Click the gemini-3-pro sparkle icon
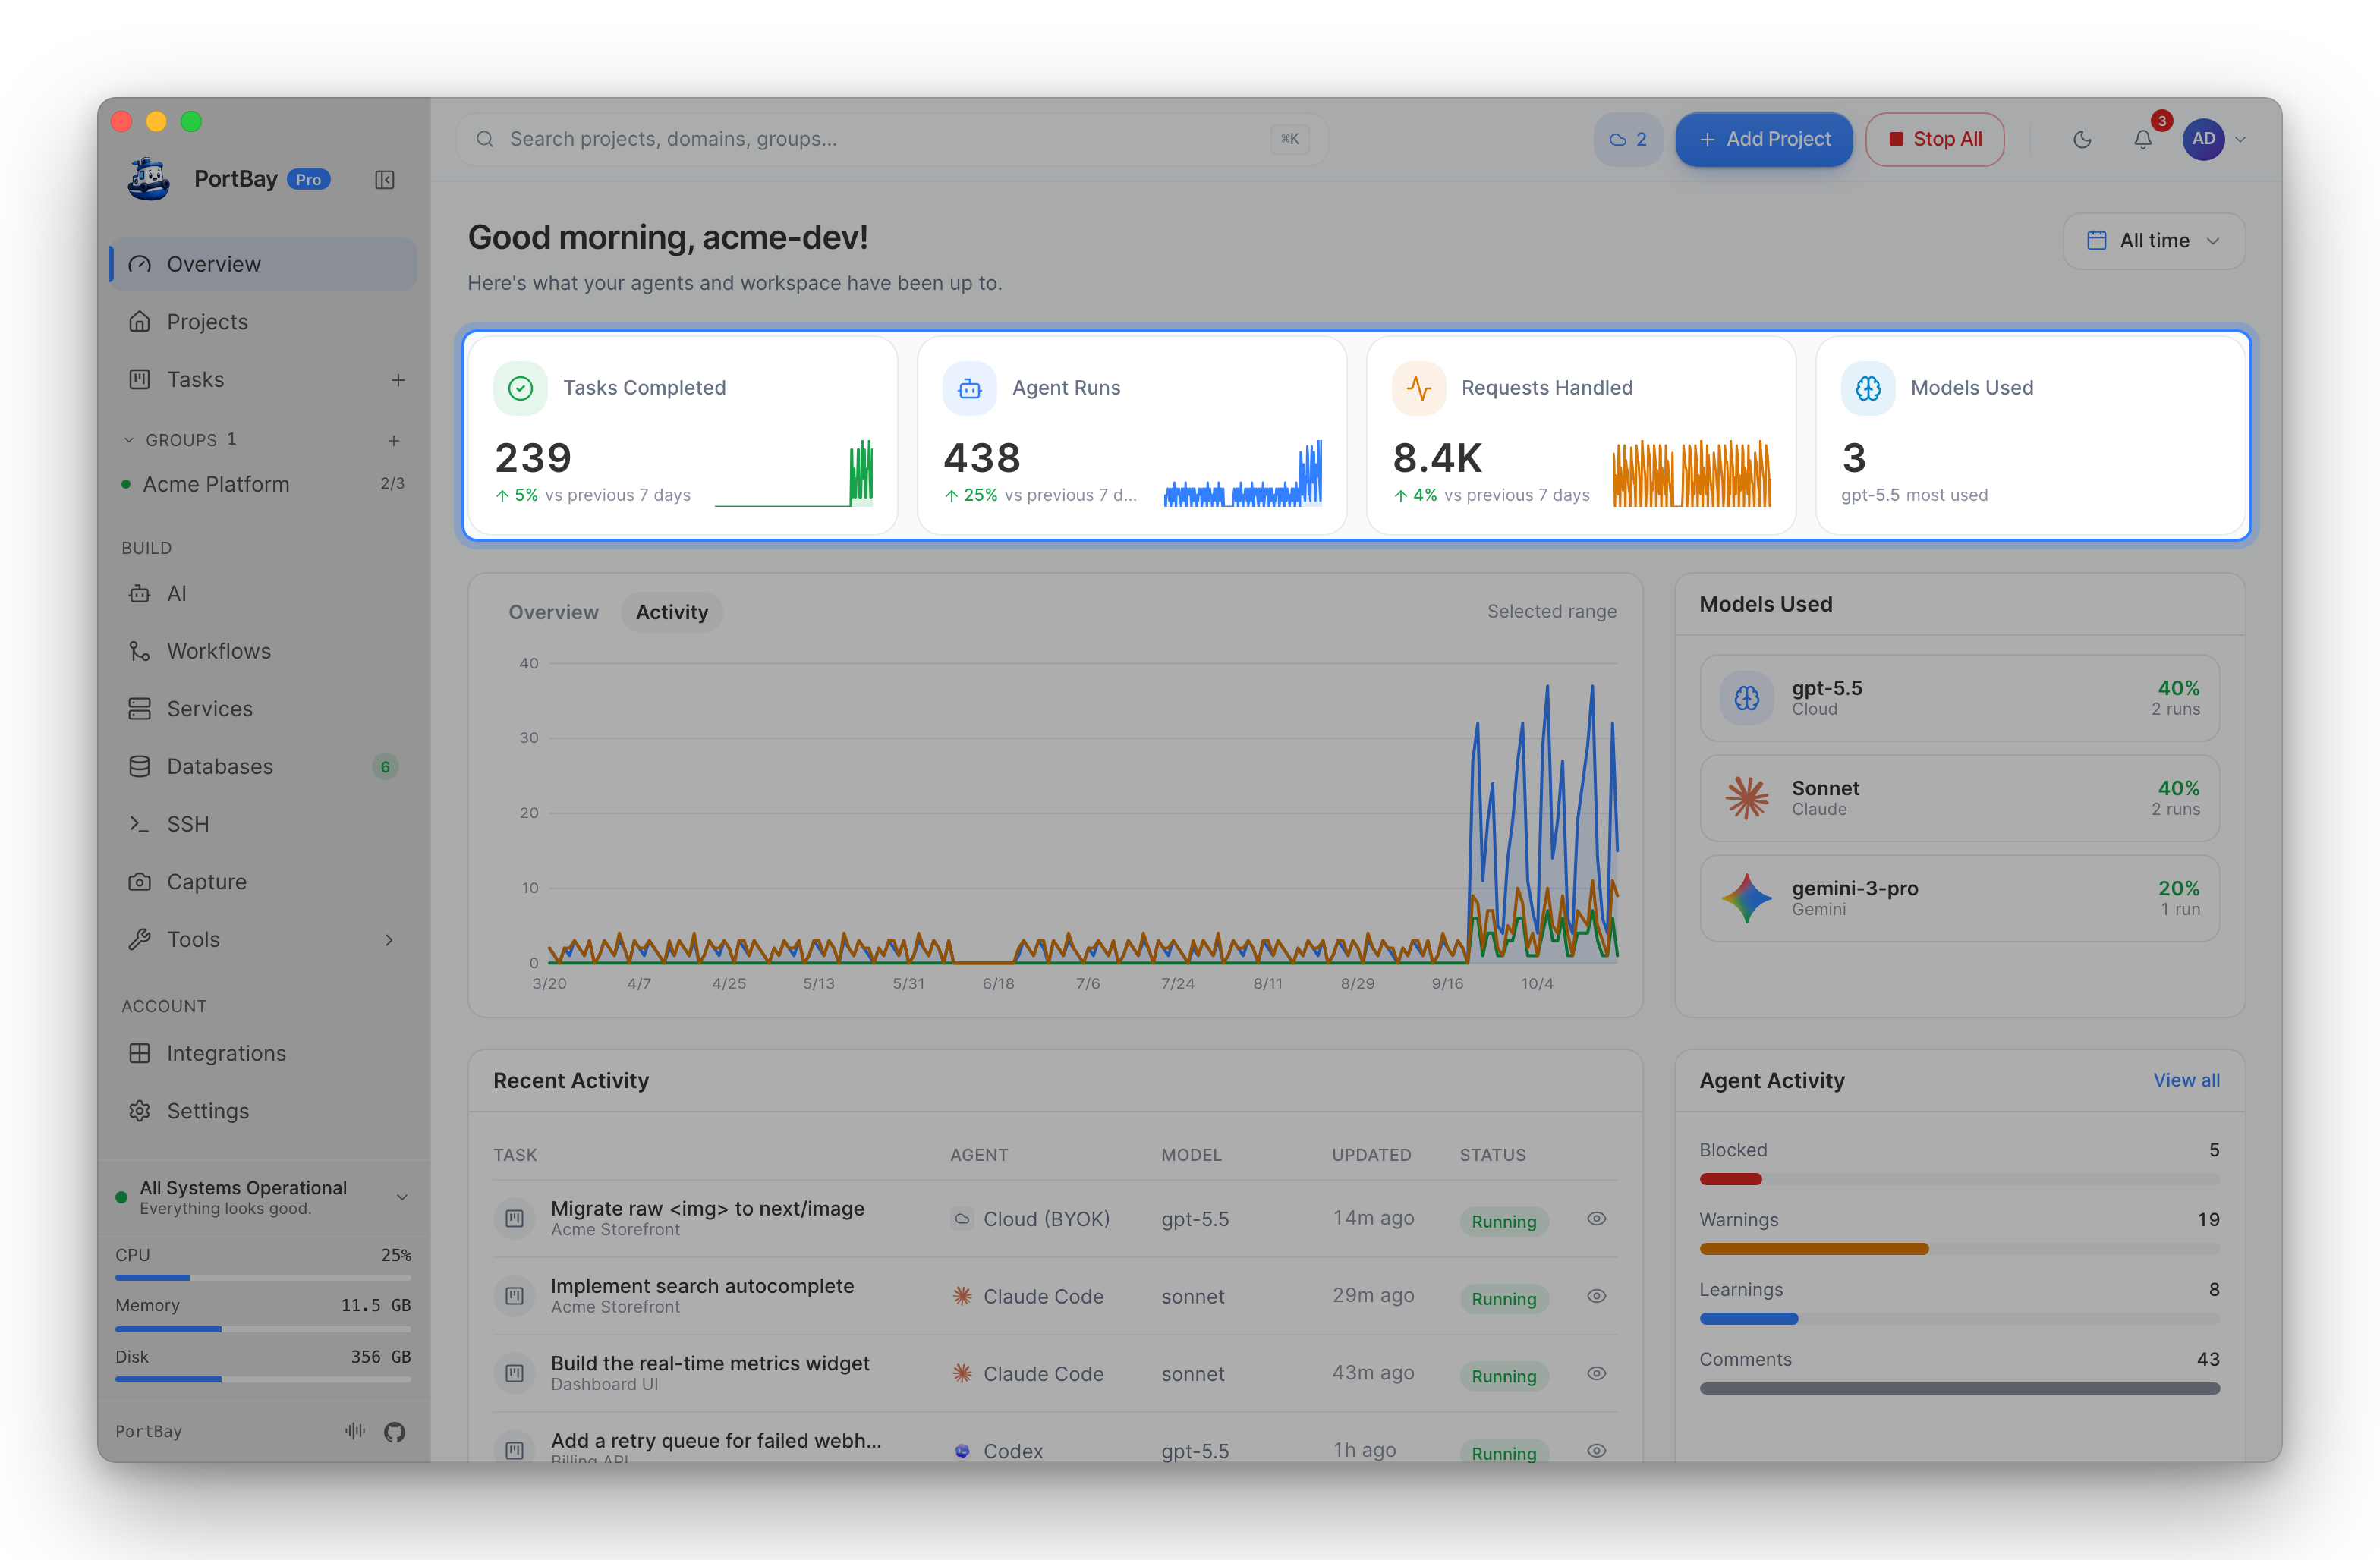 point(1747,898)
